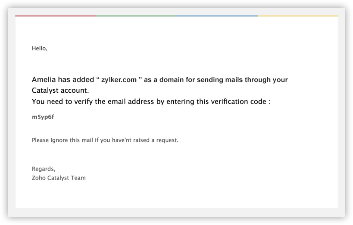Click the Please Ignore this mail notice
This screenshot has height=225, width=353.
[x=105, y=140]
